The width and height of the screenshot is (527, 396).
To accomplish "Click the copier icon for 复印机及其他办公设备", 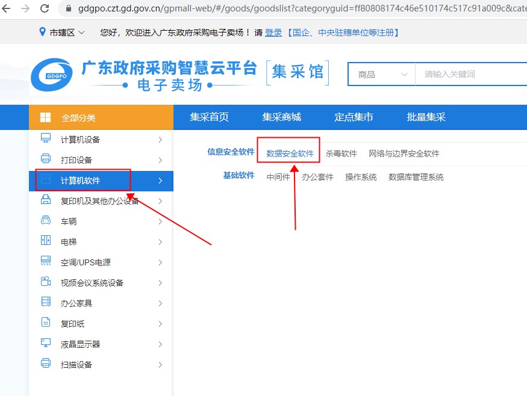I will [x=46, y=200].
